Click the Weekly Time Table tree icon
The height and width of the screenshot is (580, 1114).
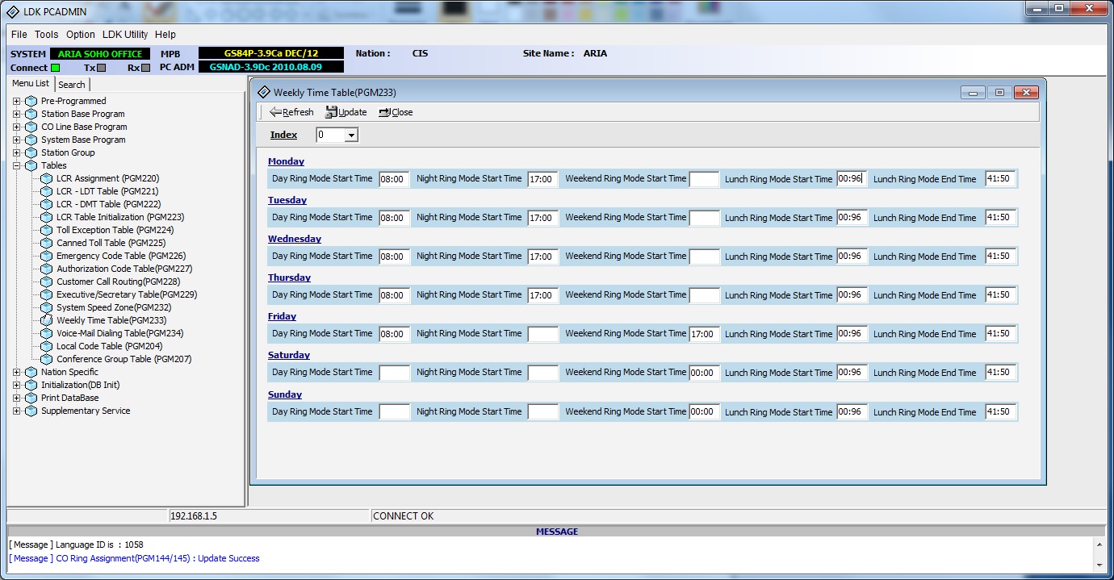pos(47,320)
